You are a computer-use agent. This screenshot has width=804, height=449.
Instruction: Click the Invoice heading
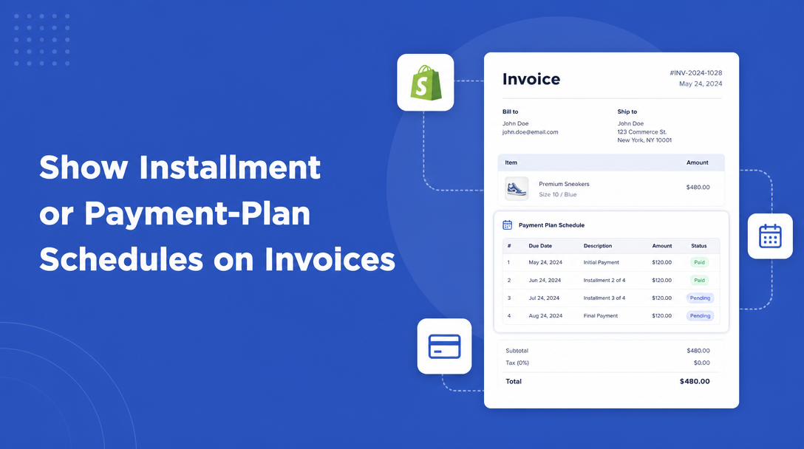click(x=531, y=79)
